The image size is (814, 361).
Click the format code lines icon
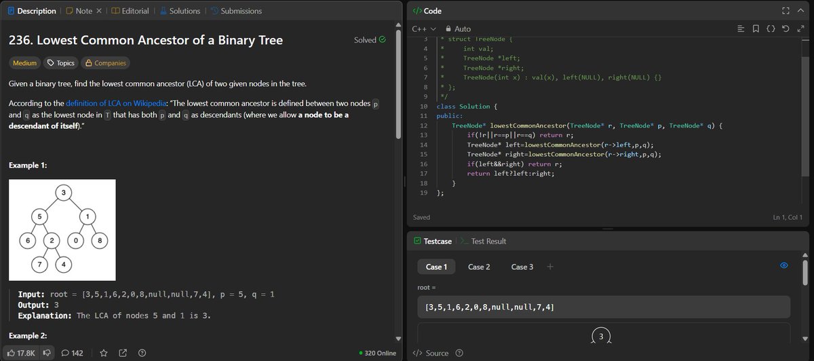tap(741, 29)
